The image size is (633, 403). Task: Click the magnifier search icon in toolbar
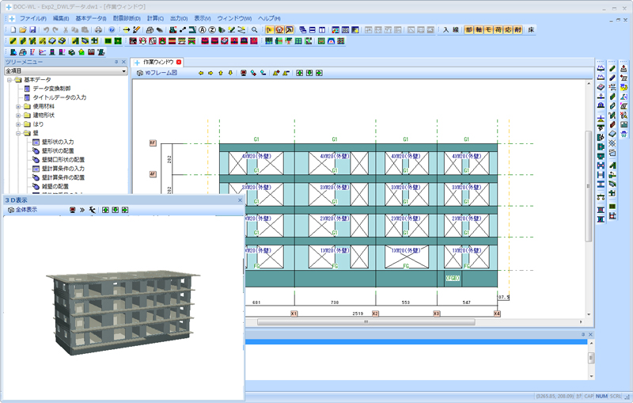pyautogui.click(x=254, y=29)
